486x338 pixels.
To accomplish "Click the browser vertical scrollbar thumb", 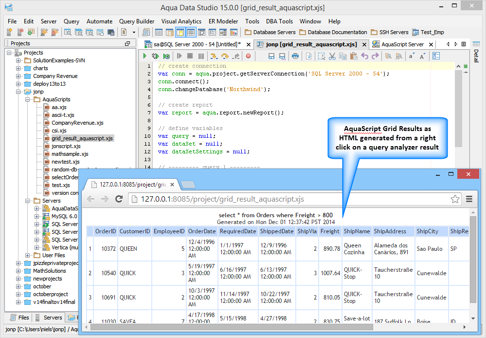I will 473,260.
